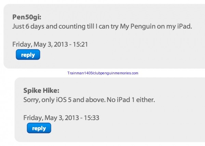Viewport: 205px width, 146px height.
Task: Reply to Spike Hike's comment
Action: pos(39,128)
